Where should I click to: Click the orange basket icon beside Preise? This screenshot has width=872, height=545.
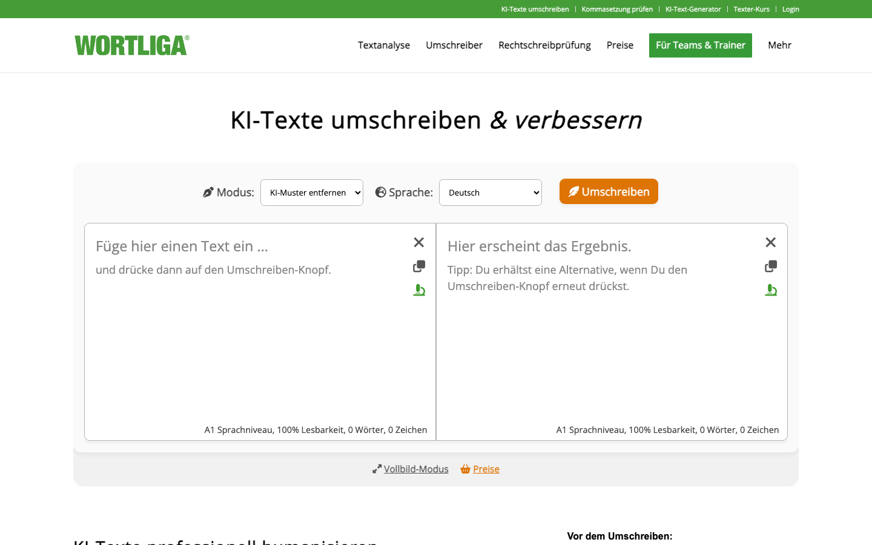(x=465, y=469)
